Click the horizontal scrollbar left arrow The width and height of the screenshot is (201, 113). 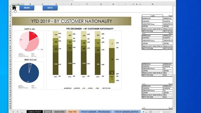(159, 112)
